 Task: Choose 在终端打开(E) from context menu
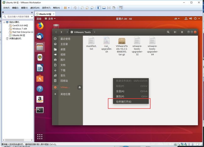(x=131, y=102)
